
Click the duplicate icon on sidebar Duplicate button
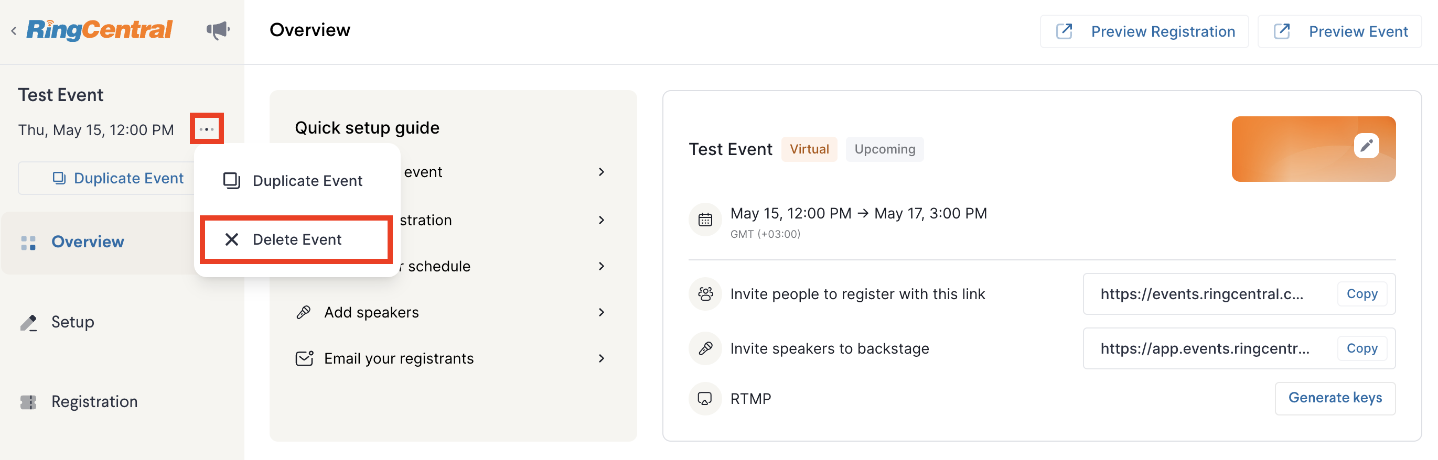click(x=59, y=178)
